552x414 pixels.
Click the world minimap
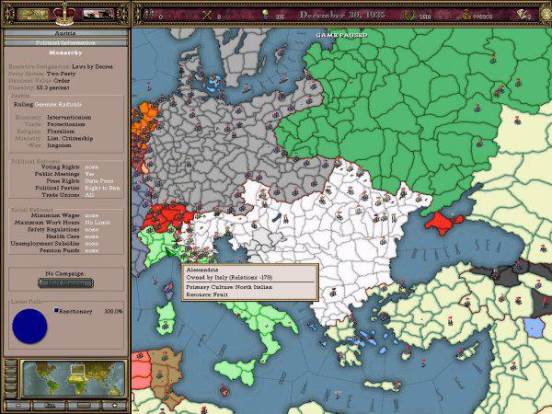tap(74, 379)
